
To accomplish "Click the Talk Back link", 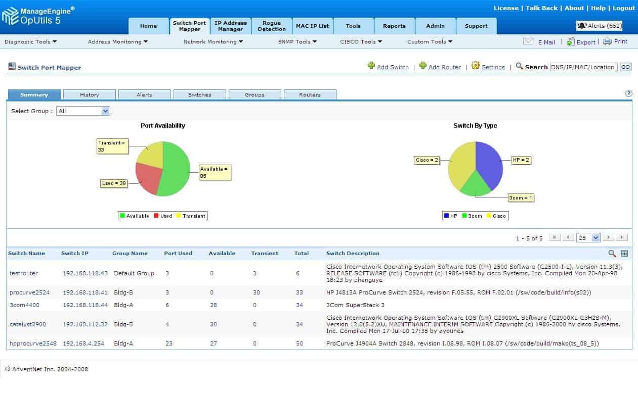I will point(542,8).
